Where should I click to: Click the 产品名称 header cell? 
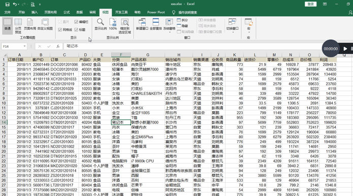pyautogui.click(x=147, y=60)
